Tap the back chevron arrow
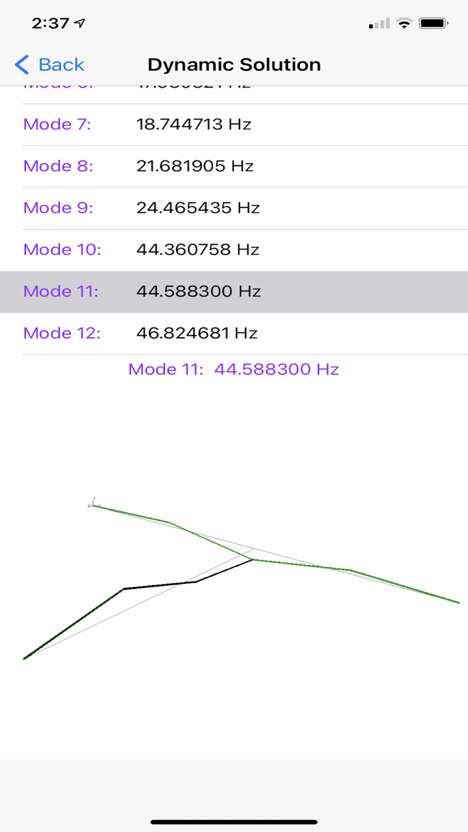468x832 pixels. 21,65
